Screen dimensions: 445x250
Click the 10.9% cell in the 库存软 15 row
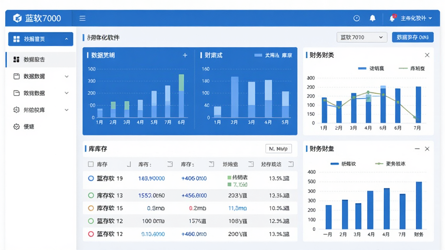[279, 208]
